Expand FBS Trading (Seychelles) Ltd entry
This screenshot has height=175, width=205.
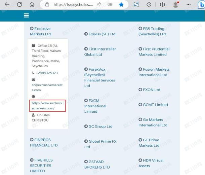tap(152, 31)
